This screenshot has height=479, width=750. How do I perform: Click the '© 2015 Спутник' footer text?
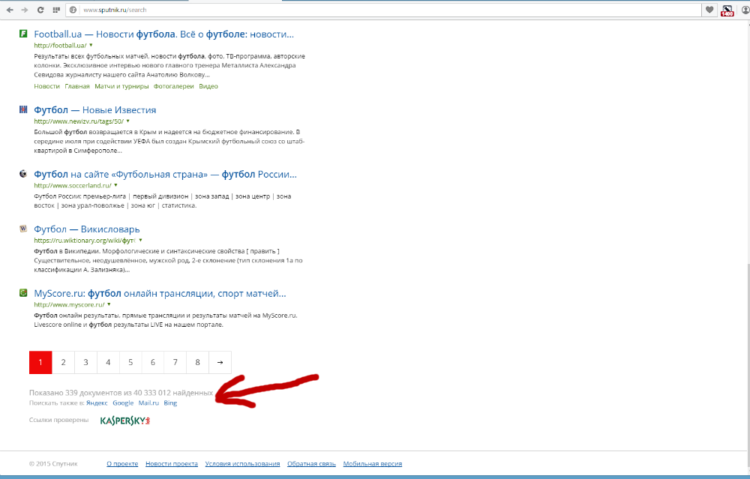click(53, 464)
